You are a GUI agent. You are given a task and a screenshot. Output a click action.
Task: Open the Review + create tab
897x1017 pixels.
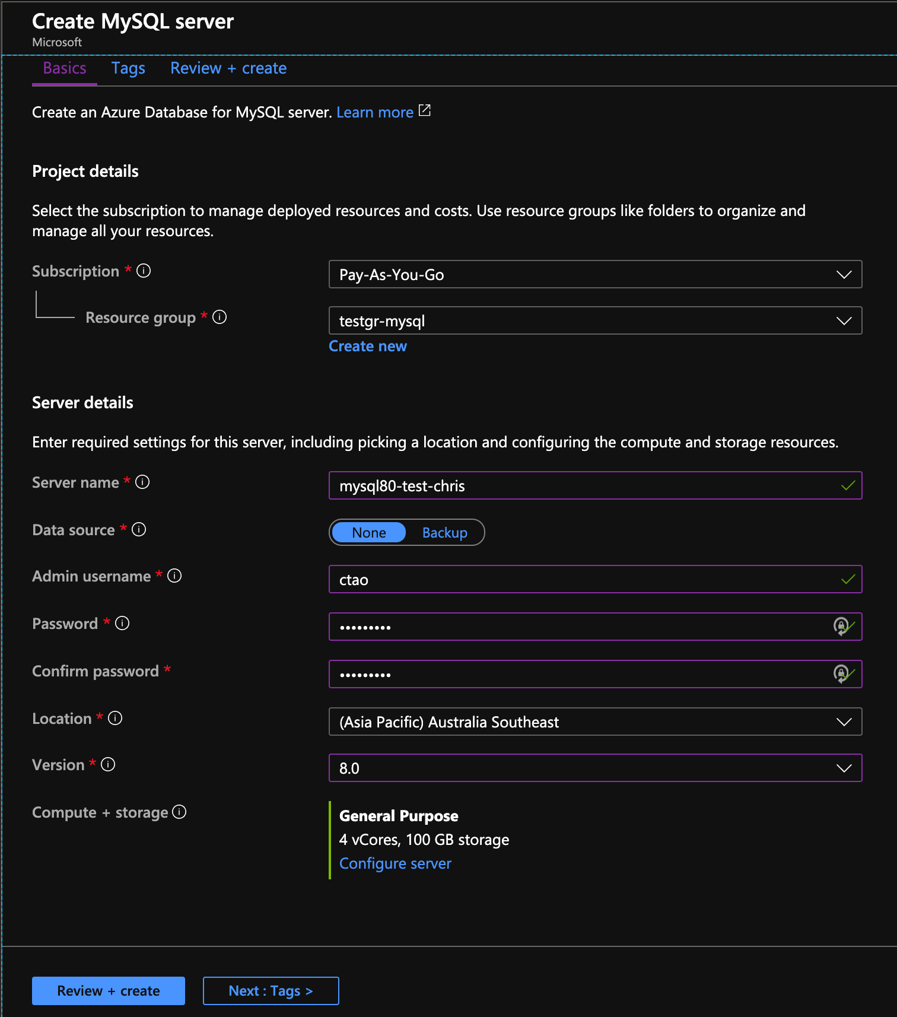point(228,69)
